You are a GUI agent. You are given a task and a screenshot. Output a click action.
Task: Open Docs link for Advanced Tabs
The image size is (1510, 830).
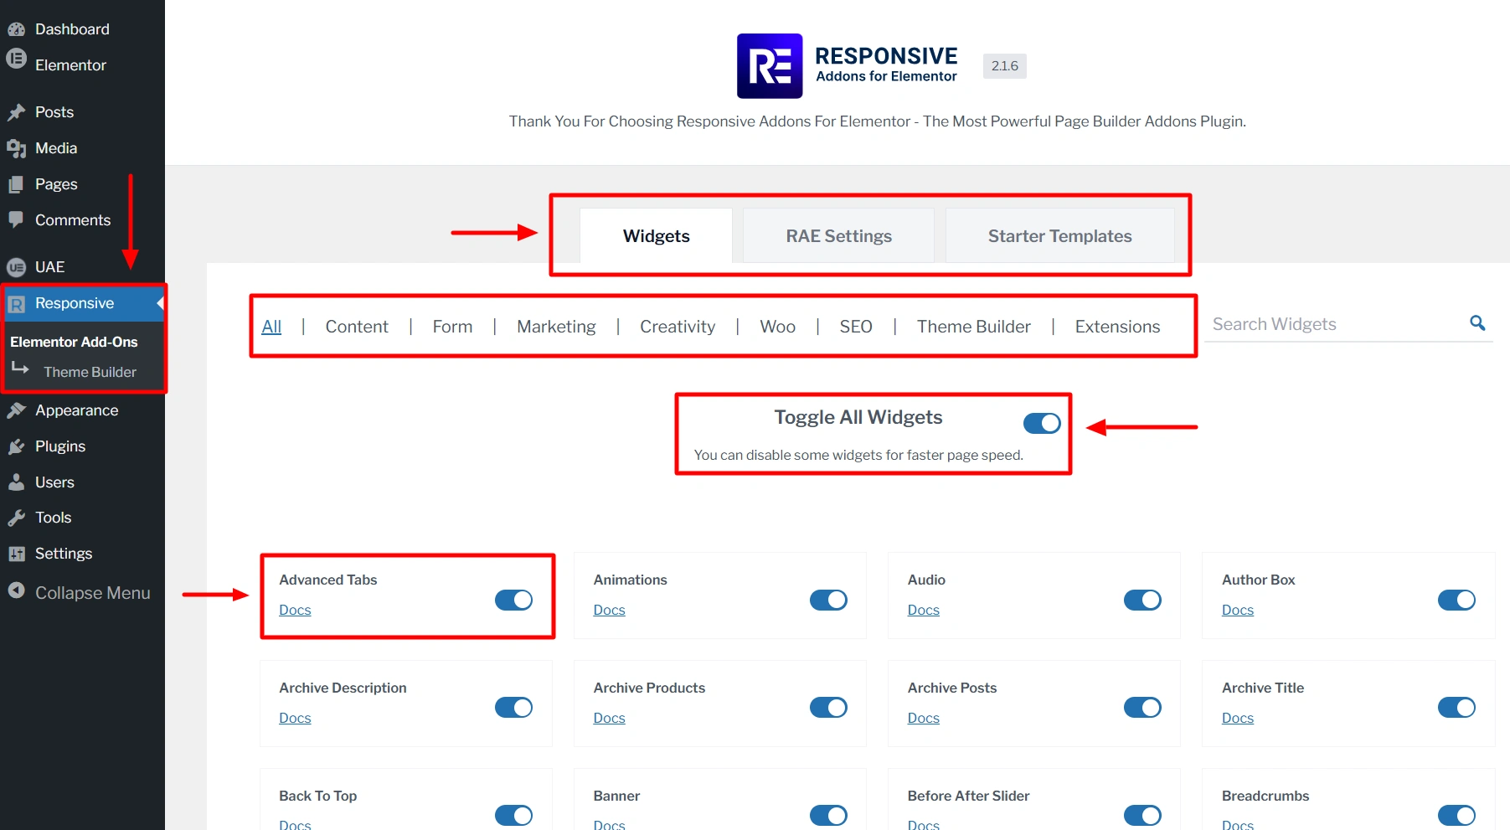(x=295, y=610)
